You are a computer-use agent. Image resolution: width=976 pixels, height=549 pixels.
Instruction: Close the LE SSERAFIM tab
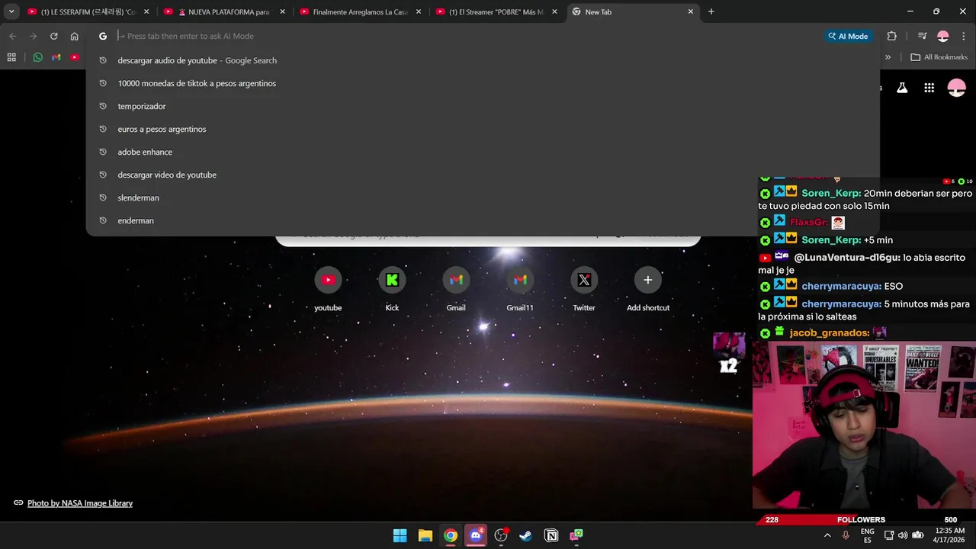pyautogui.click(x=146, y=11)
